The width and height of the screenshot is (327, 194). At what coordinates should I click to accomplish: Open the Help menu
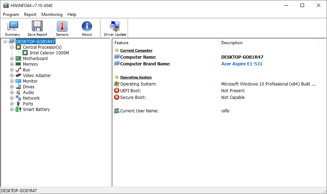(x=72, y=14)
